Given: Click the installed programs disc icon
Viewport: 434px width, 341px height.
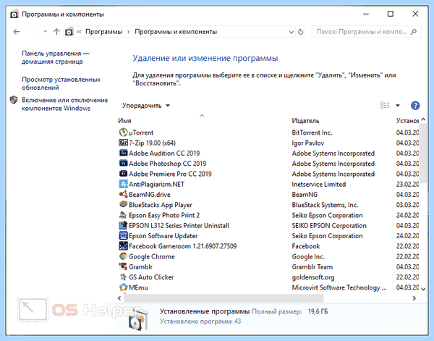Looking at the screenshot, I should [138, 319].
